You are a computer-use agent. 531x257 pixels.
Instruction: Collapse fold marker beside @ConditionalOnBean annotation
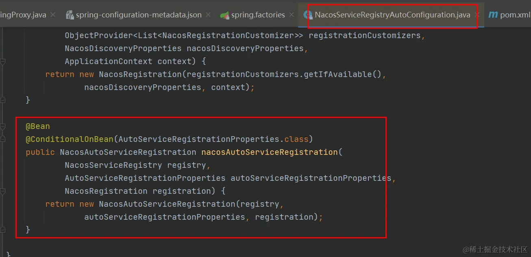pos(3,139)
